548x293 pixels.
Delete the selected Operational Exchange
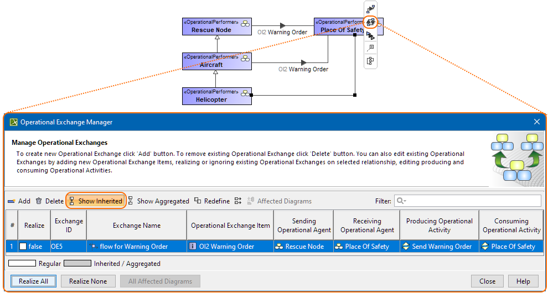(x=49, y=201)
